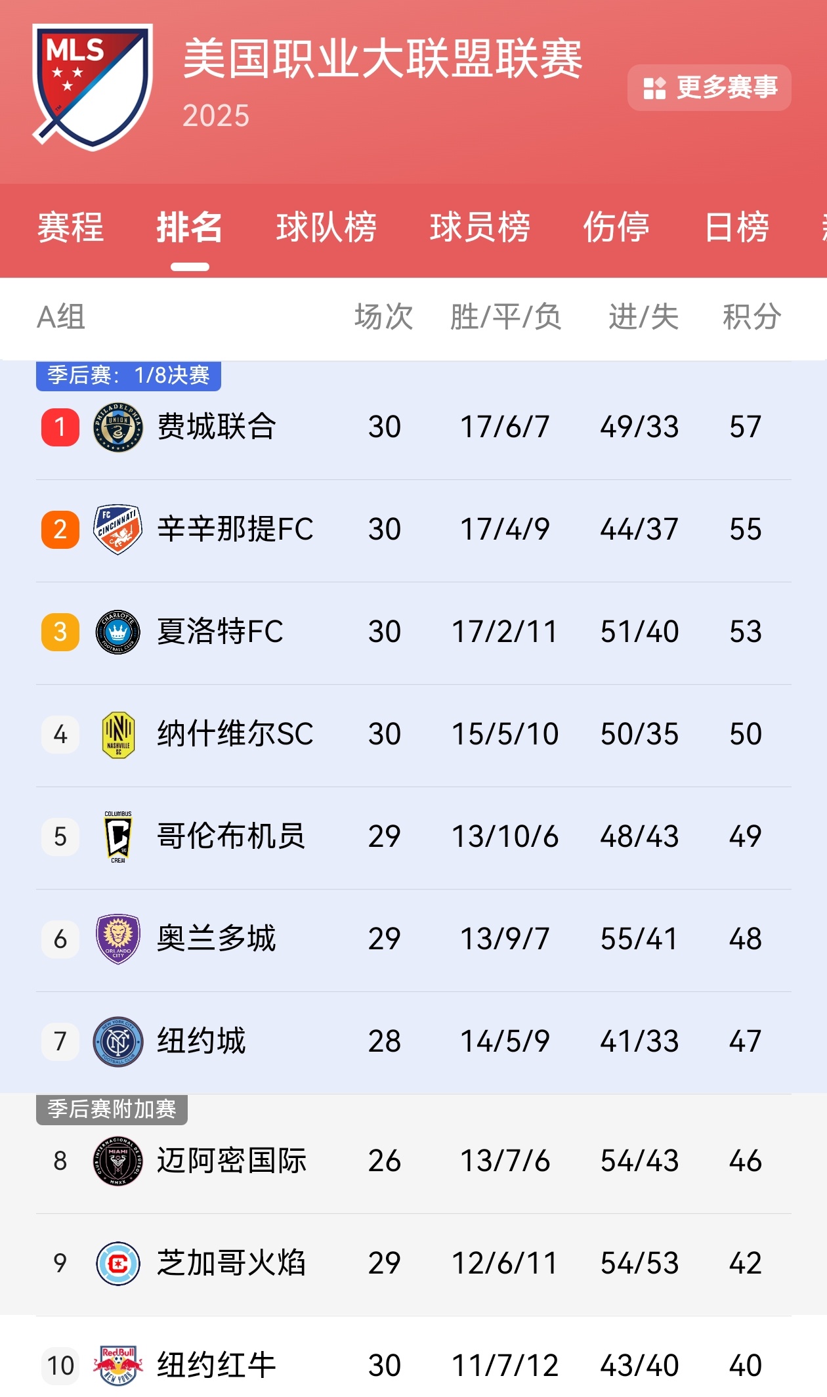Open the 更多赛事 more competitions button
The image size is (827, 1397).
(710, 87)
